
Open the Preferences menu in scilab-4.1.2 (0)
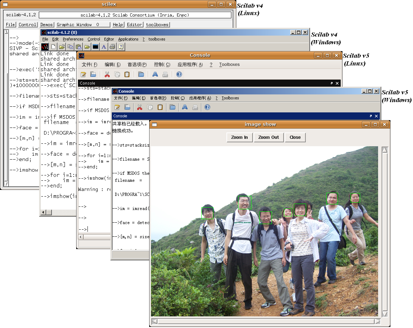tap(73, 39)
